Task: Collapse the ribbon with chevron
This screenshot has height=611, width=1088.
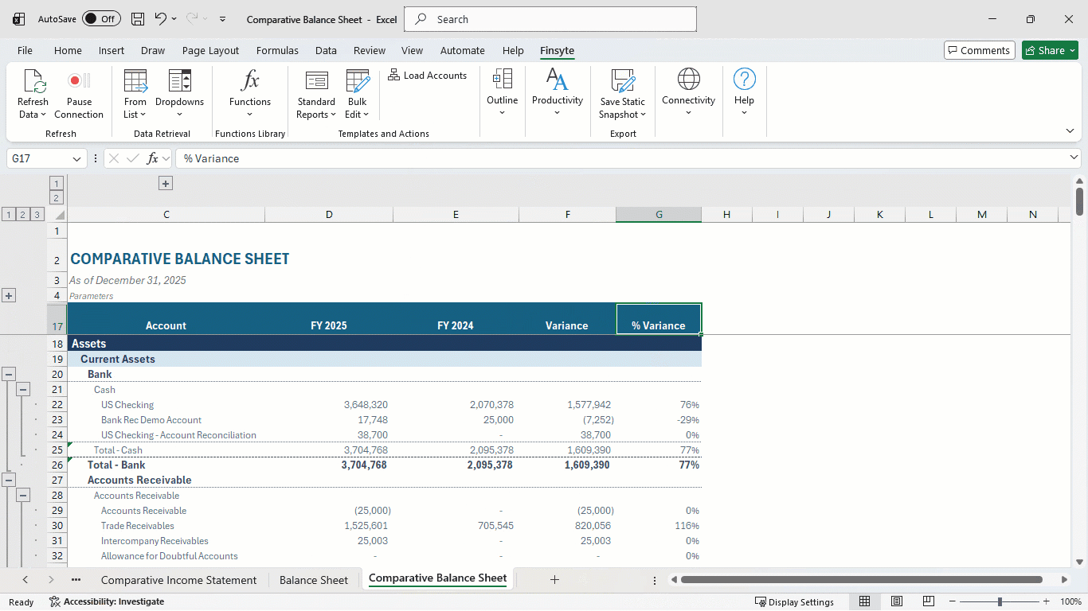Action: tap(1070, 130)
